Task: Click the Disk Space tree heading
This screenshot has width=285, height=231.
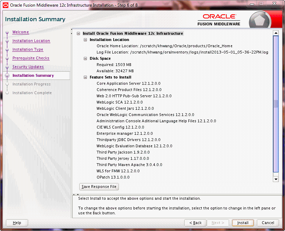Action: coord(100,58)
